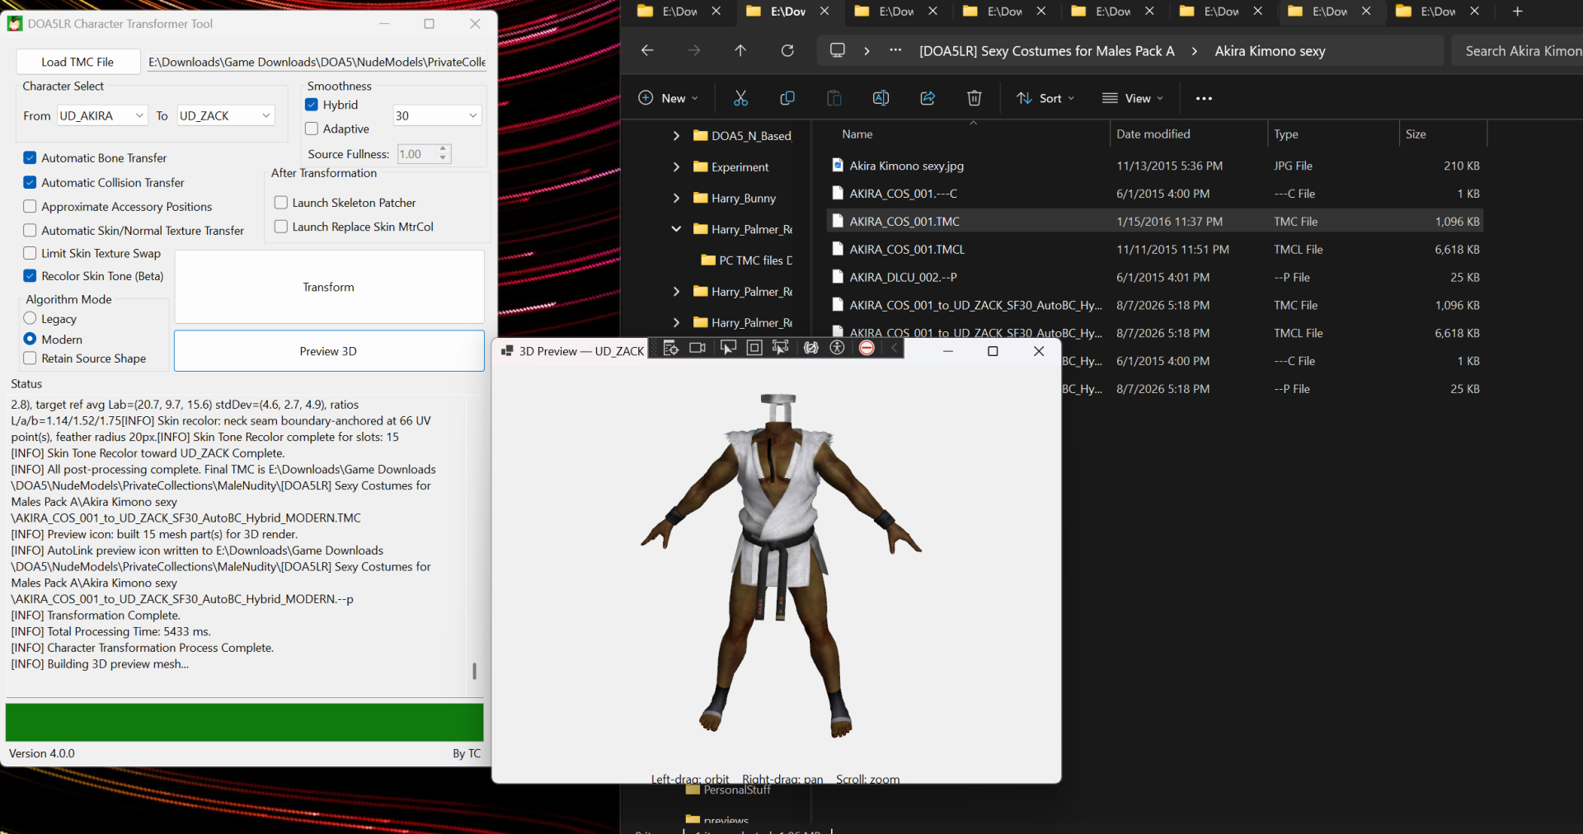Image resolution: width=1583 pixels, height=834 pixels.
Task: Open the From character dropdown UD_AKIRA
Action: (x=102, y=115)
